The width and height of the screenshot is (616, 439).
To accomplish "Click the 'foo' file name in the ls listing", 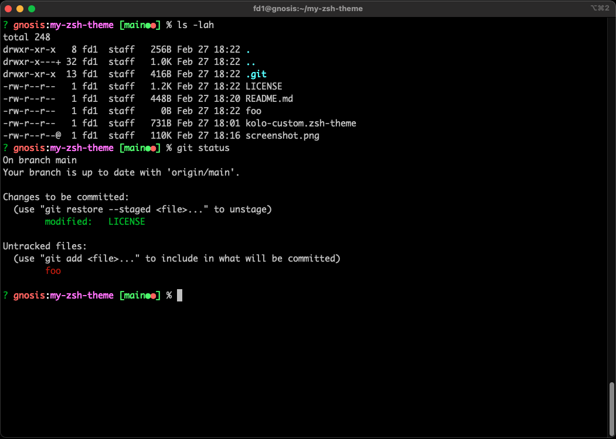I will click(x=253, y=111).
